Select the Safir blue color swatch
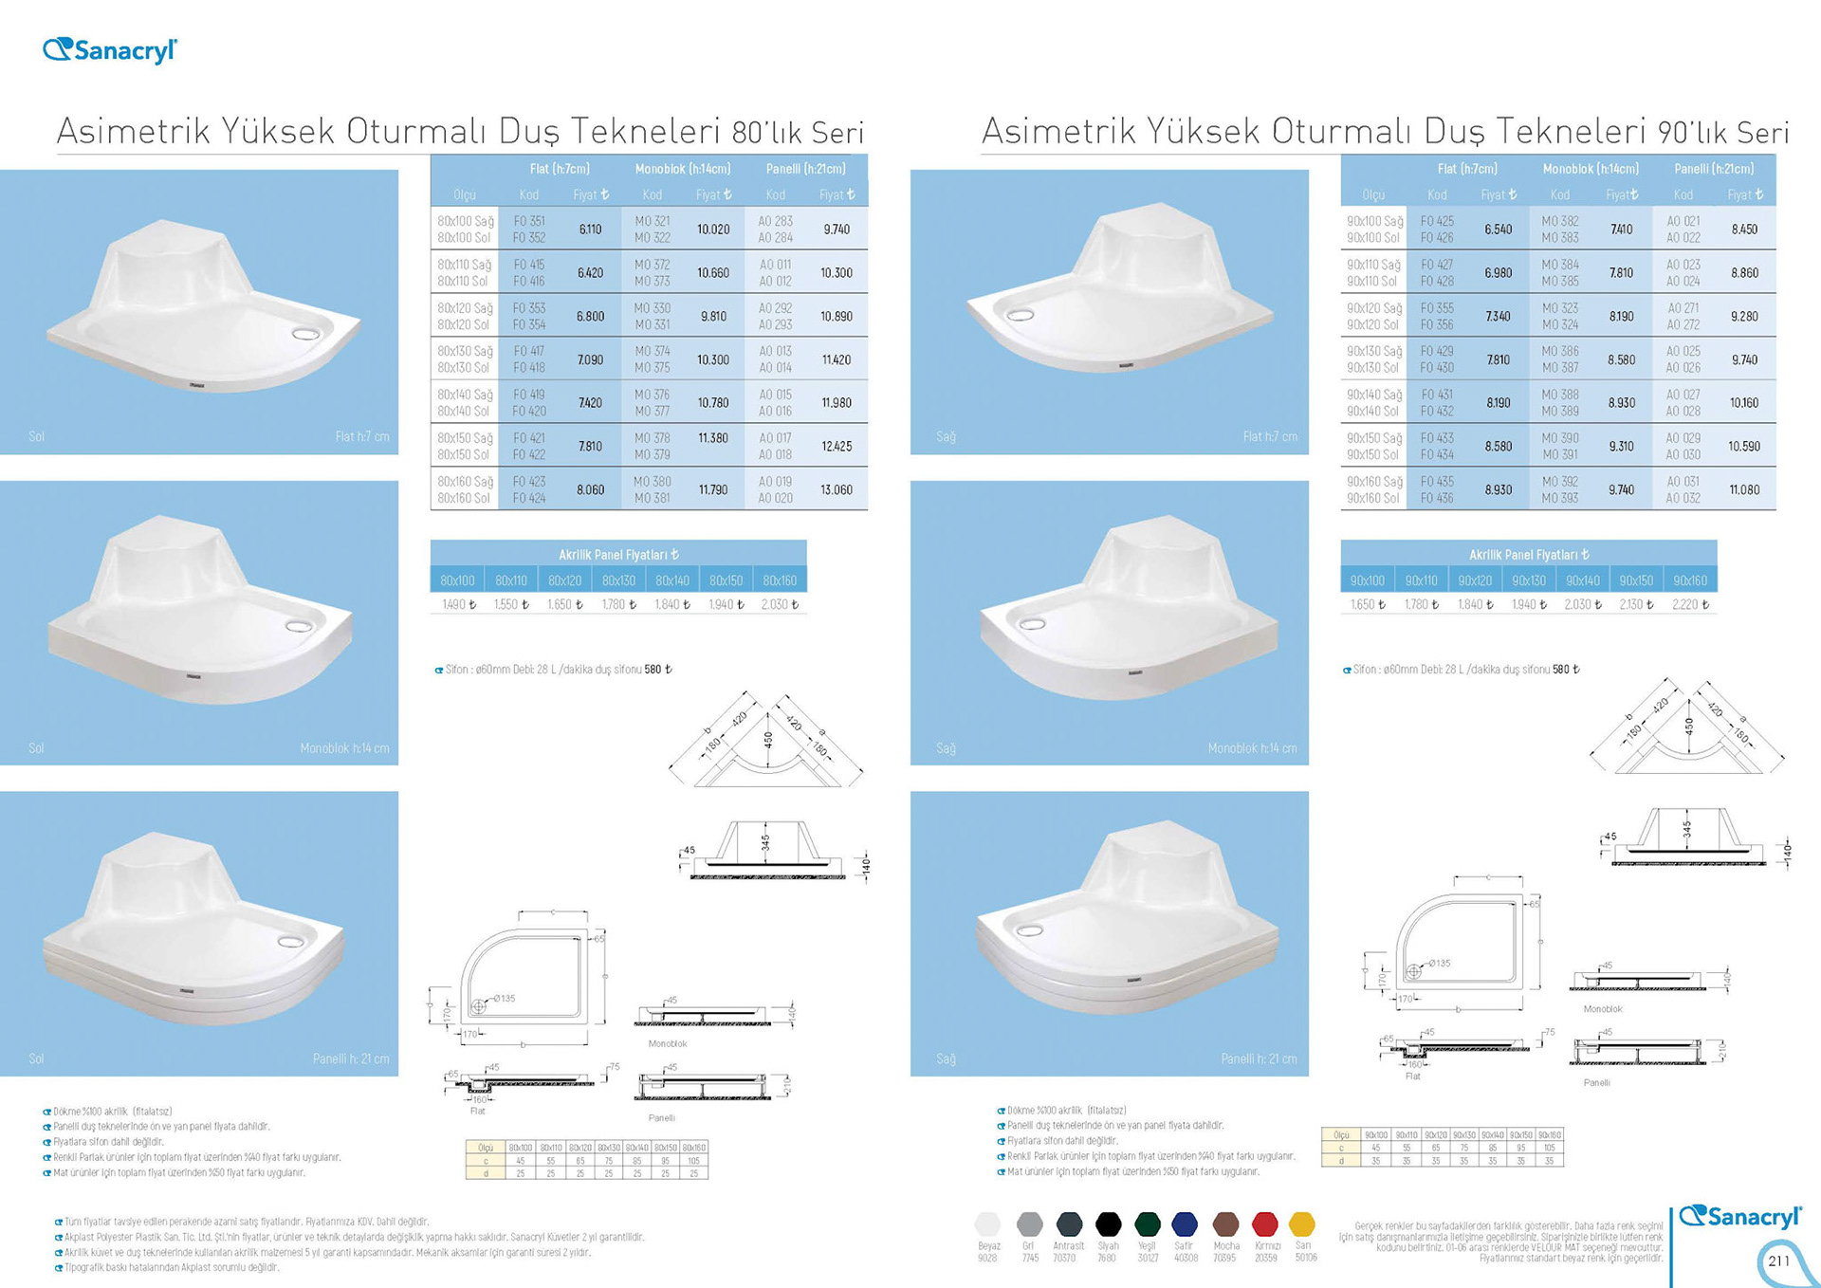This screenshot has height=1288, width=1821. pos(1185,1224)
